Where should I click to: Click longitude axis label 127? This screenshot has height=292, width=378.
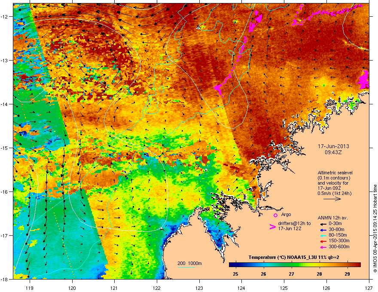(369, 288)
